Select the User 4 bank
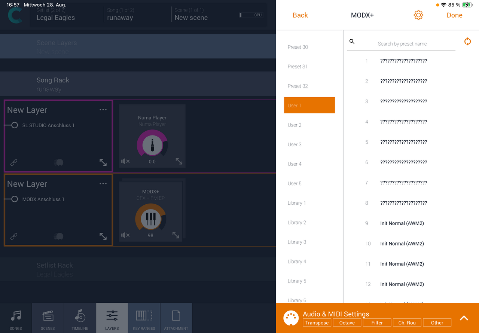This screenshot has width=479, height=333. 309,164
